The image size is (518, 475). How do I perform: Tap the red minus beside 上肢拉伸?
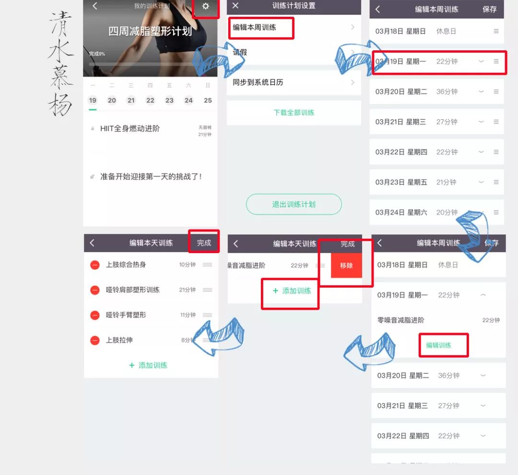pos(94,340)
